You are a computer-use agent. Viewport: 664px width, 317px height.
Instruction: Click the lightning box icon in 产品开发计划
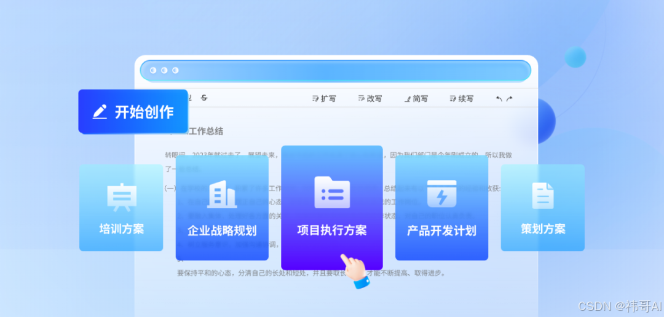coord(441,194)
